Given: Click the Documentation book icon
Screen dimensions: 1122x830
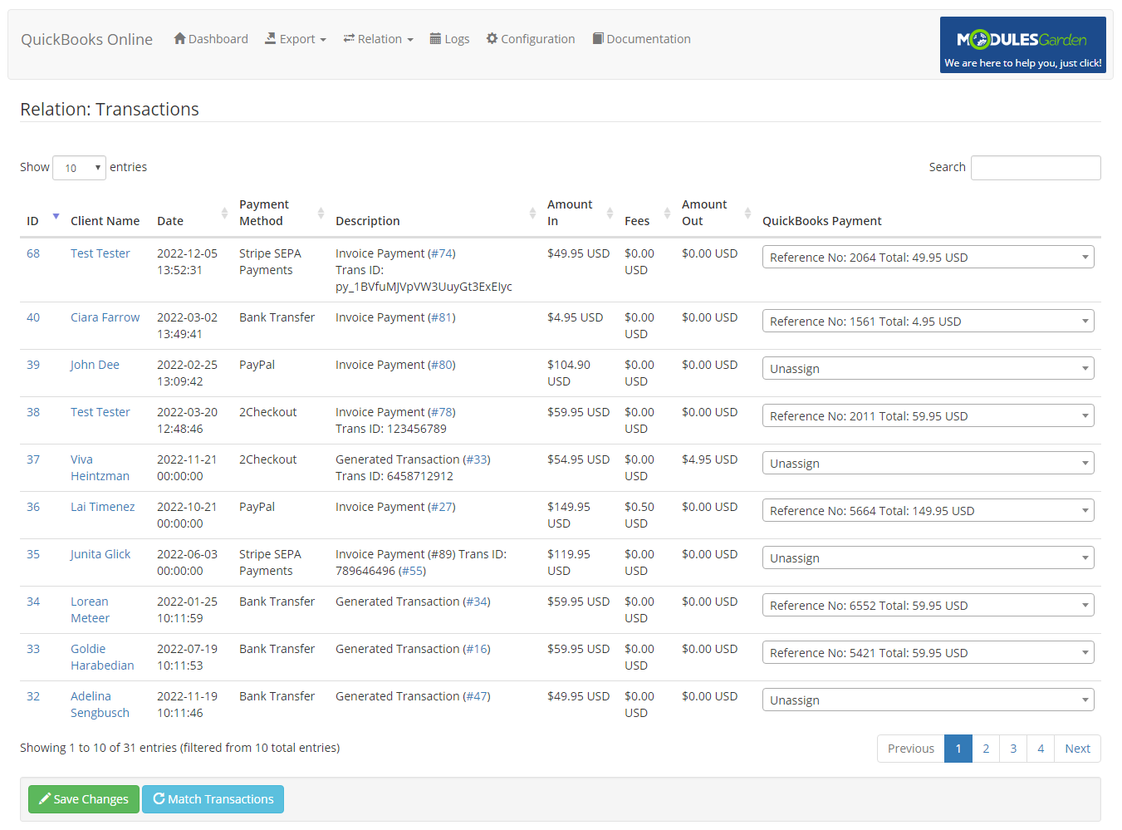Looking at the screenshot, I should coord(598,38).
